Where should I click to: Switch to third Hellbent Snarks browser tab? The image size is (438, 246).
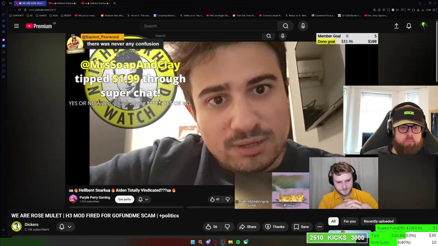pos(95,3)
